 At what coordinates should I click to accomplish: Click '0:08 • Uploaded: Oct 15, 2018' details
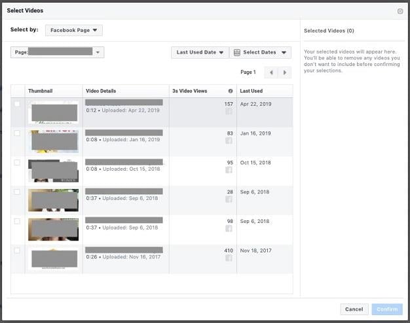pyautogui.click(x=123, y=169)
